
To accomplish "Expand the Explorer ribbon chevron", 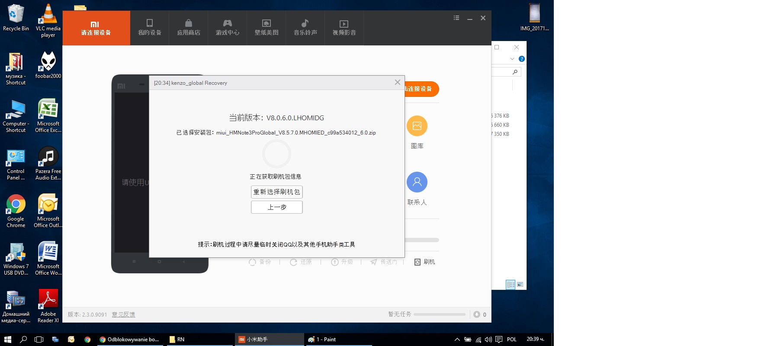I will coord(512,59).
